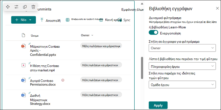Click the Word icon of Permissions.docx
Image resolution: width=221 pixels, height=110 pixels.
point(23,80)
